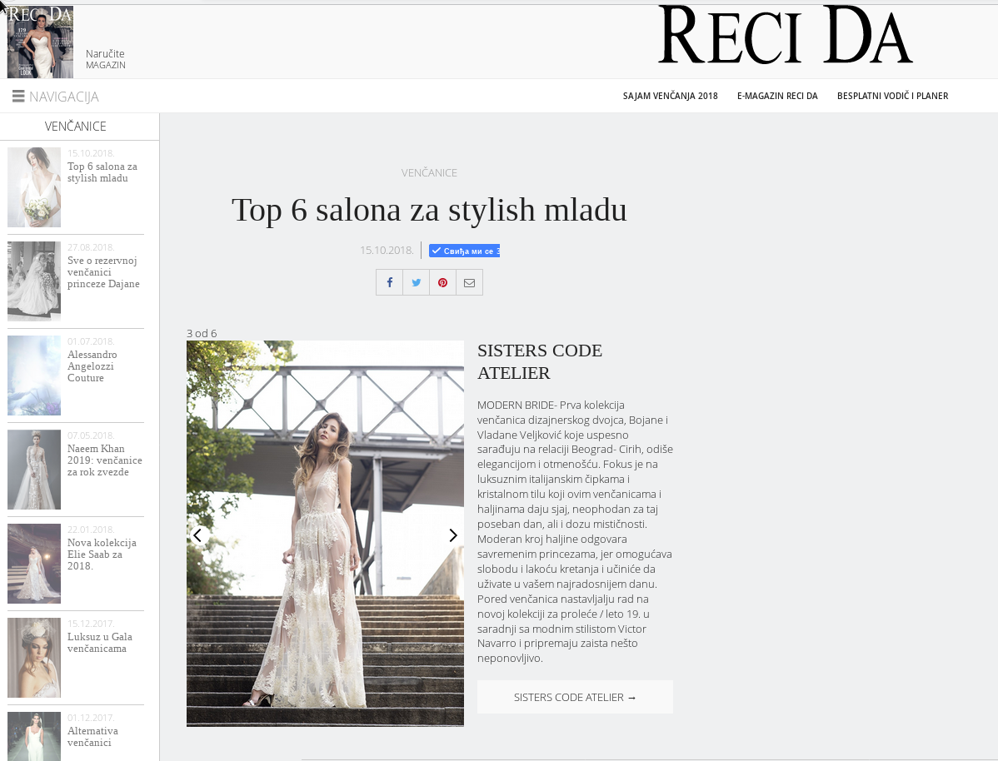Viewport: 998px width, 761px height.
Task: Click the NAVIGACIJA menu label
Action: click(x=63, y=97)
